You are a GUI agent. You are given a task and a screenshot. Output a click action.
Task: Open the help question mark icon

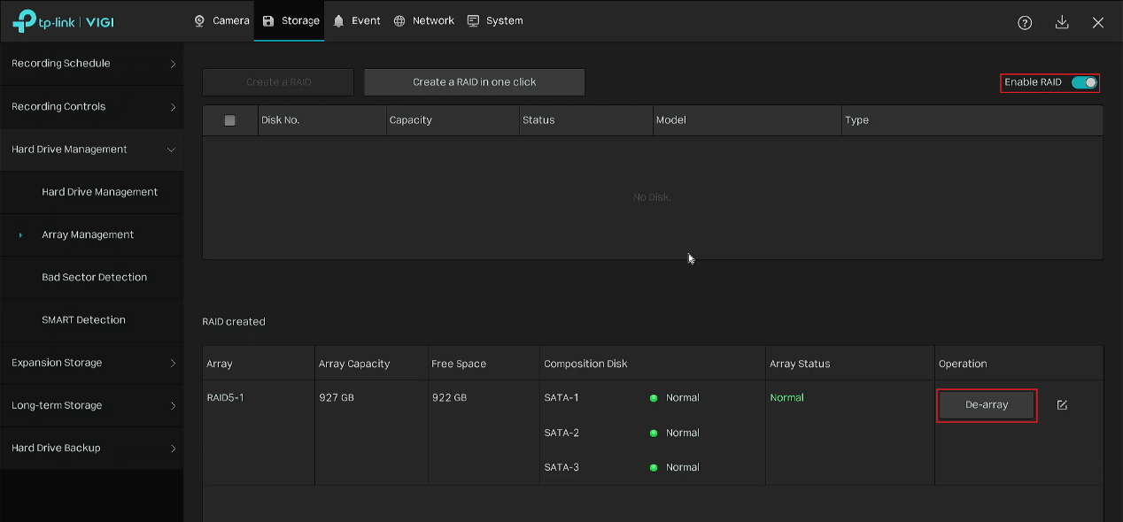1025,23
